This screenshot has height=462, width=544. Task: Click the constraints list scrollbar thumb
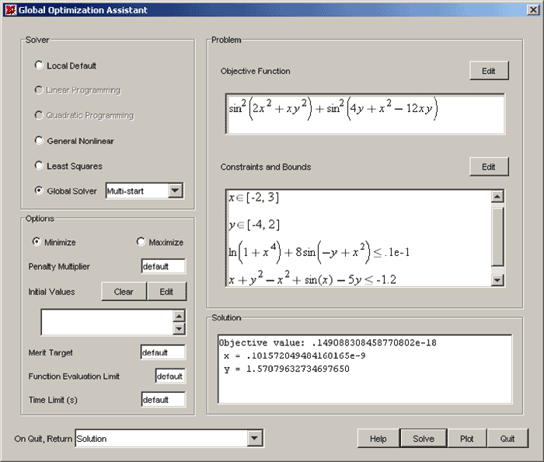pyautogui.click(x=497, y=236)
